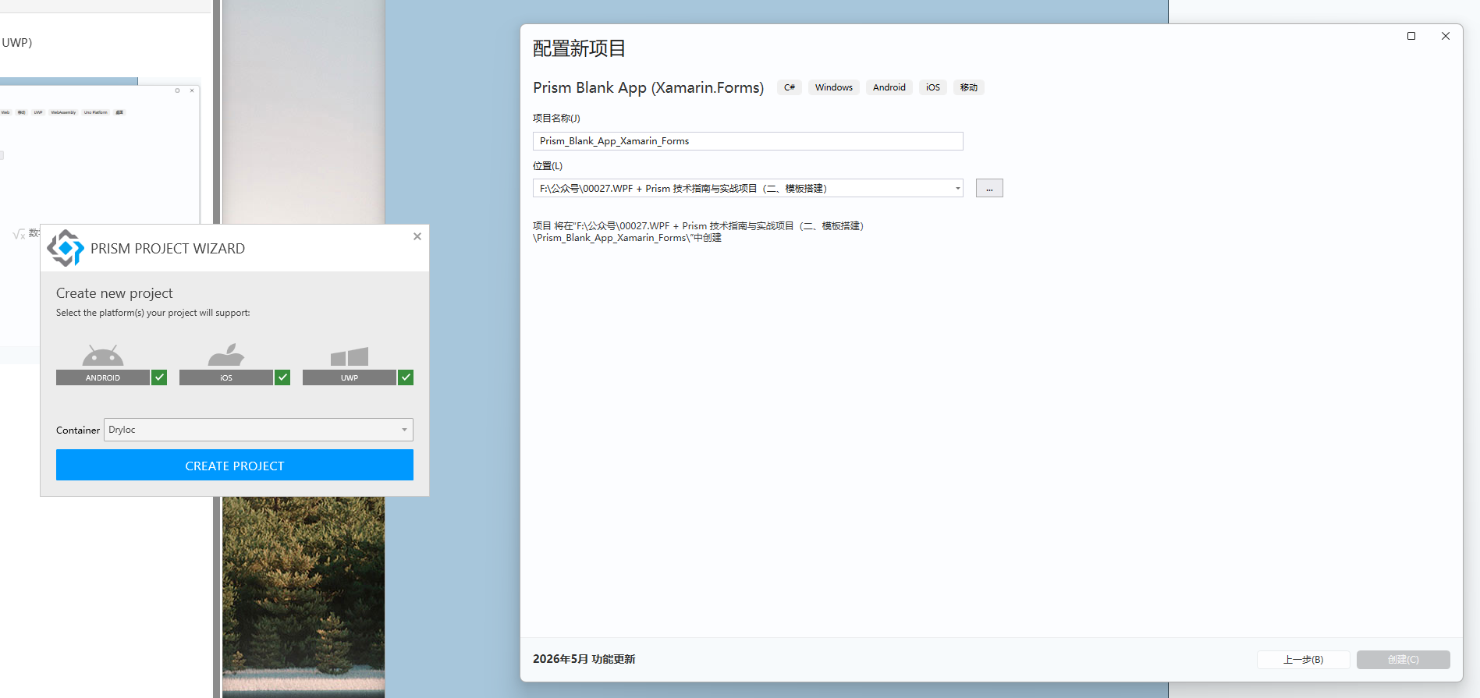This screenshot has width=1480, height=698.
Task: Click the PRISM PROJECT WIZARD title text
Action: pyautogui.click(x=168, y=249)
